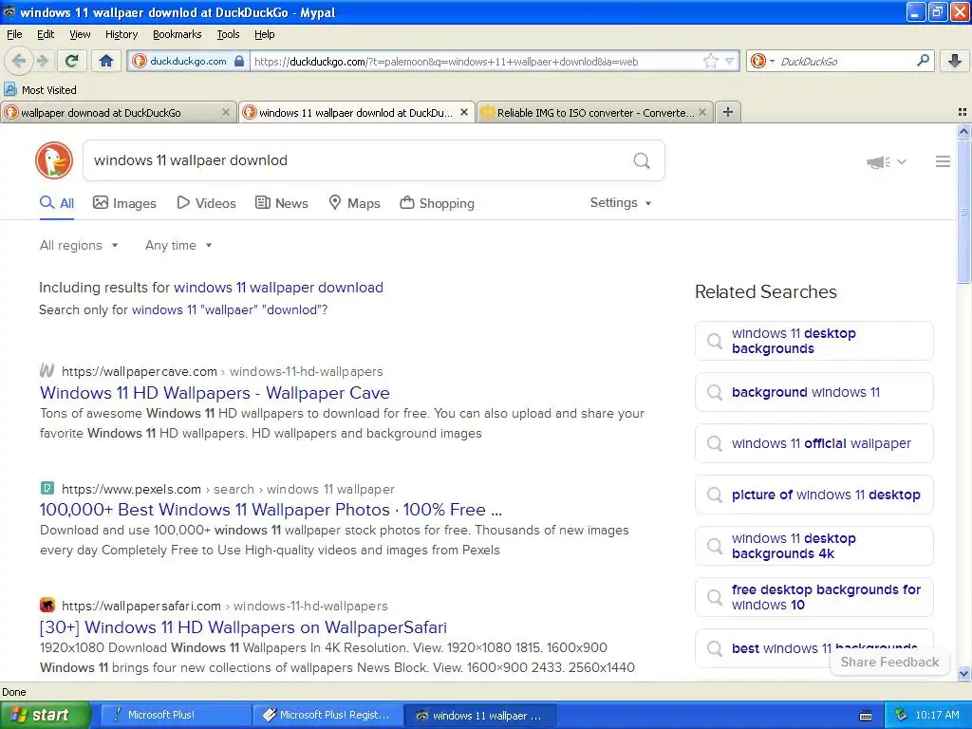Open the Windows Start button
The height and width of the screenshot is (729, 972).
(x=45, y=716)
